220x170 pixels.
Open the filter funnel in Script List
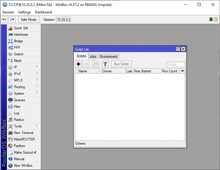click(x=105, y=64)
